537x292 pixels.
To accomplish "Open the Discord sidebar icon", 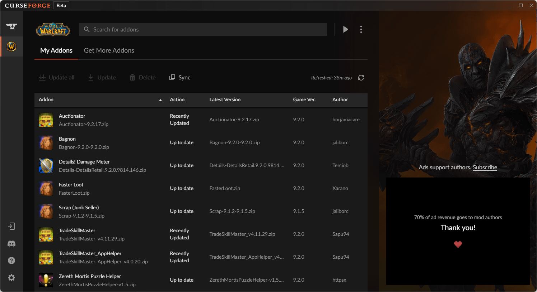I will (11, 244).
